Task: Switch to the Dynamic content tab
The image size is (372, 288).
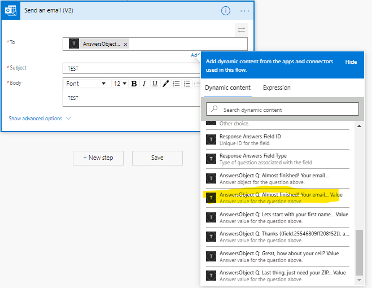Action: pos(227,88)
